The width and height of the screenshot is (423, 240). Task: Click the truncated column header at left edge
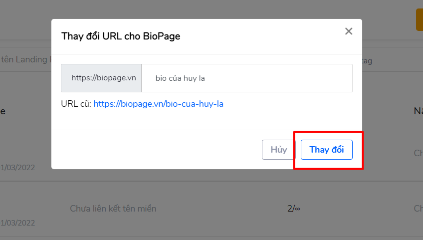click(x=2, y=111)
